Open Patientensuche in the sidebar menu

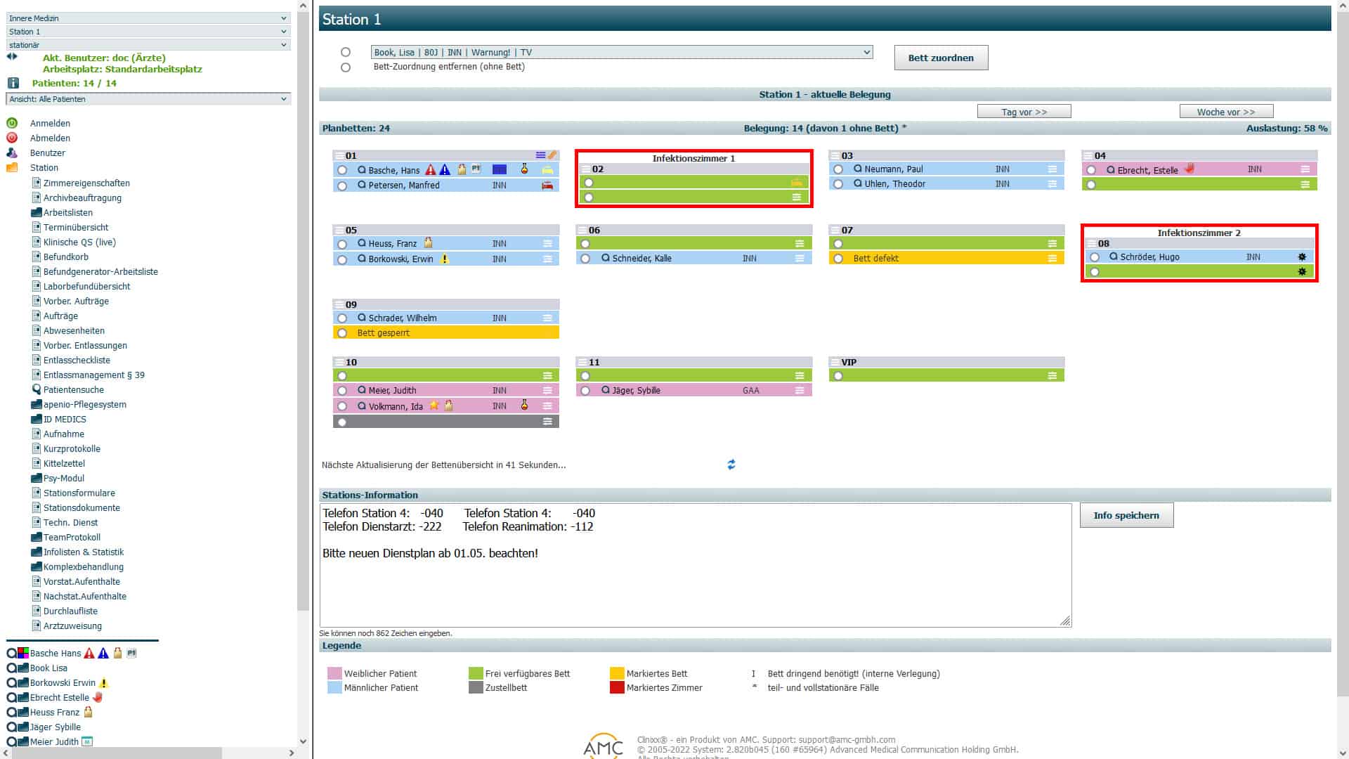(x=73, y=389)
